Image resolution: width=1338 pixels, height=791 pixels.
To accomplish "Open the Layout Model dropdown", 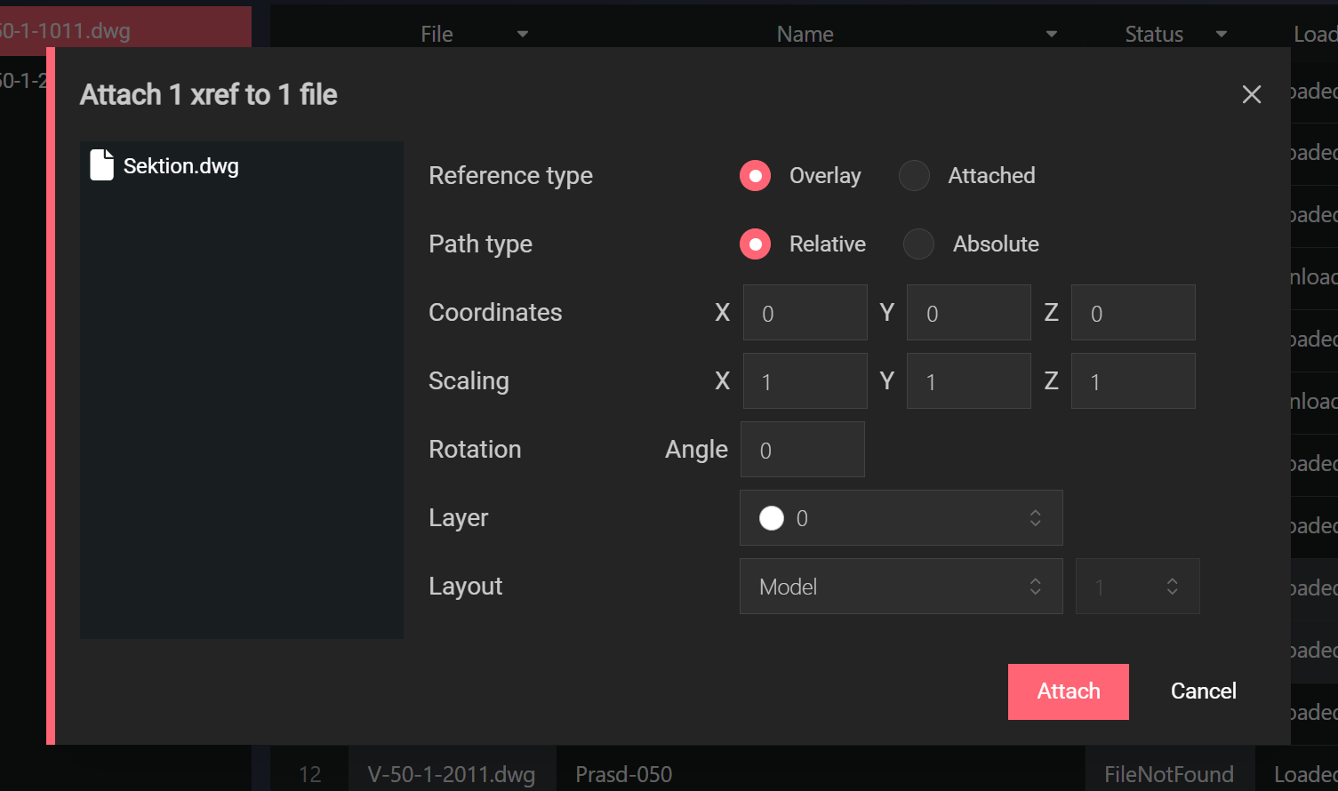I will point(901,587).
